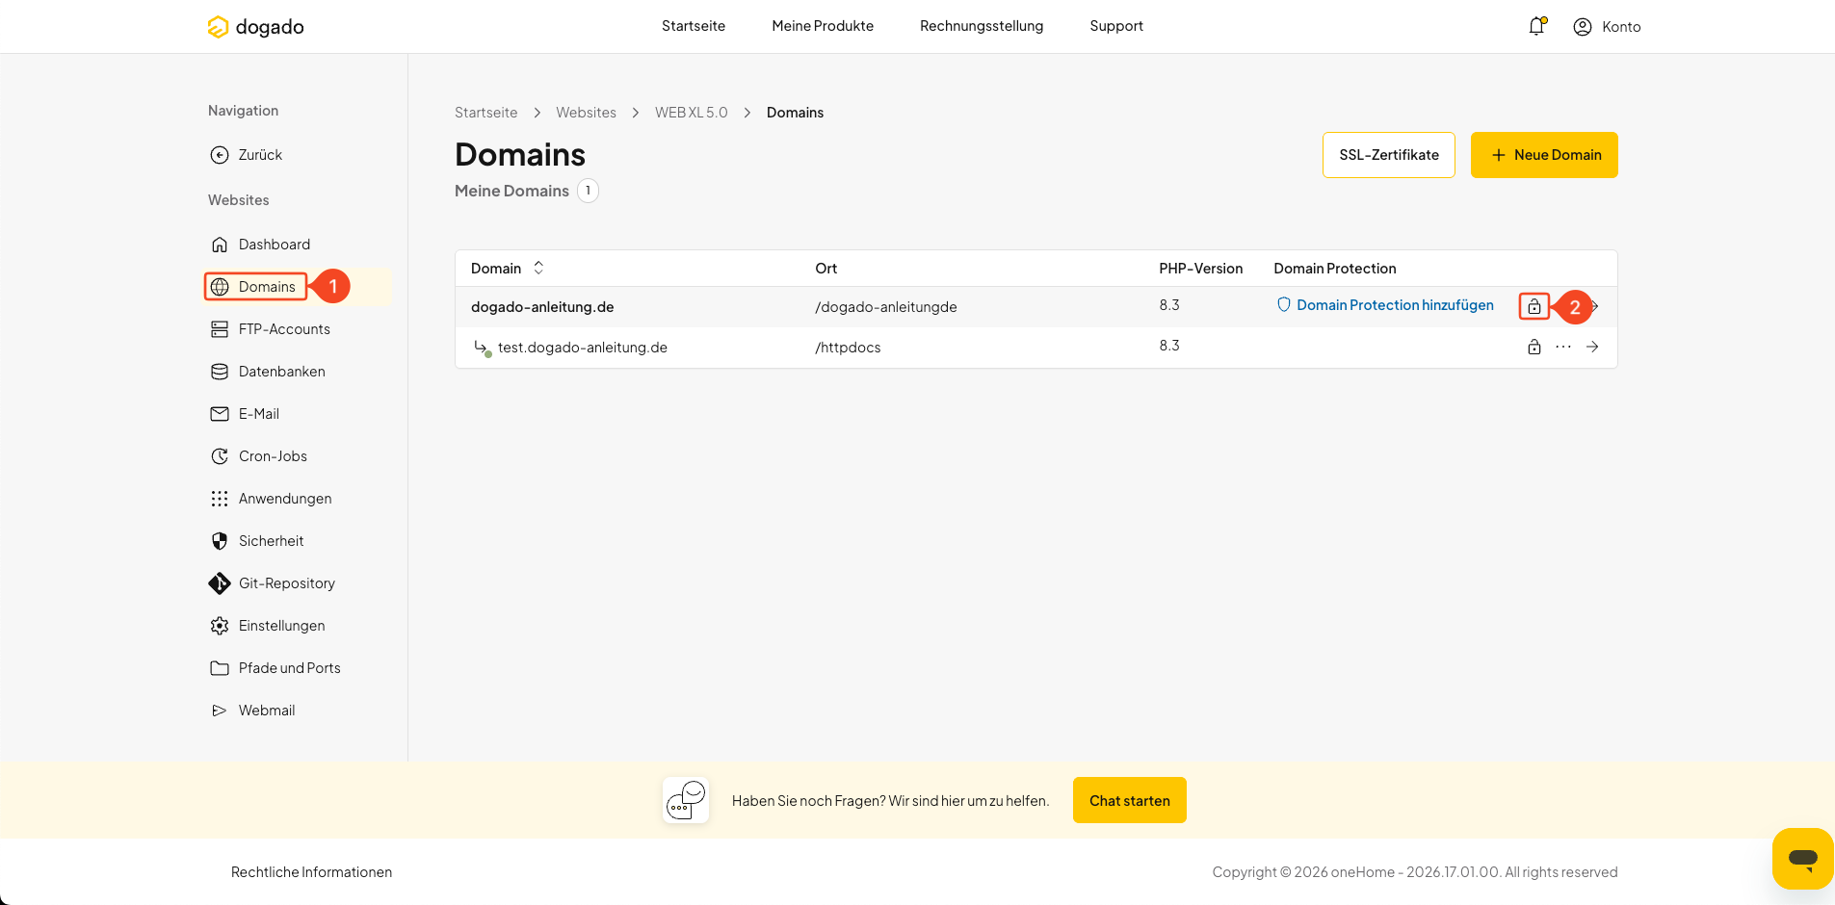
Task: Click the Meine Domains count badge
Action: click(588, 191)
